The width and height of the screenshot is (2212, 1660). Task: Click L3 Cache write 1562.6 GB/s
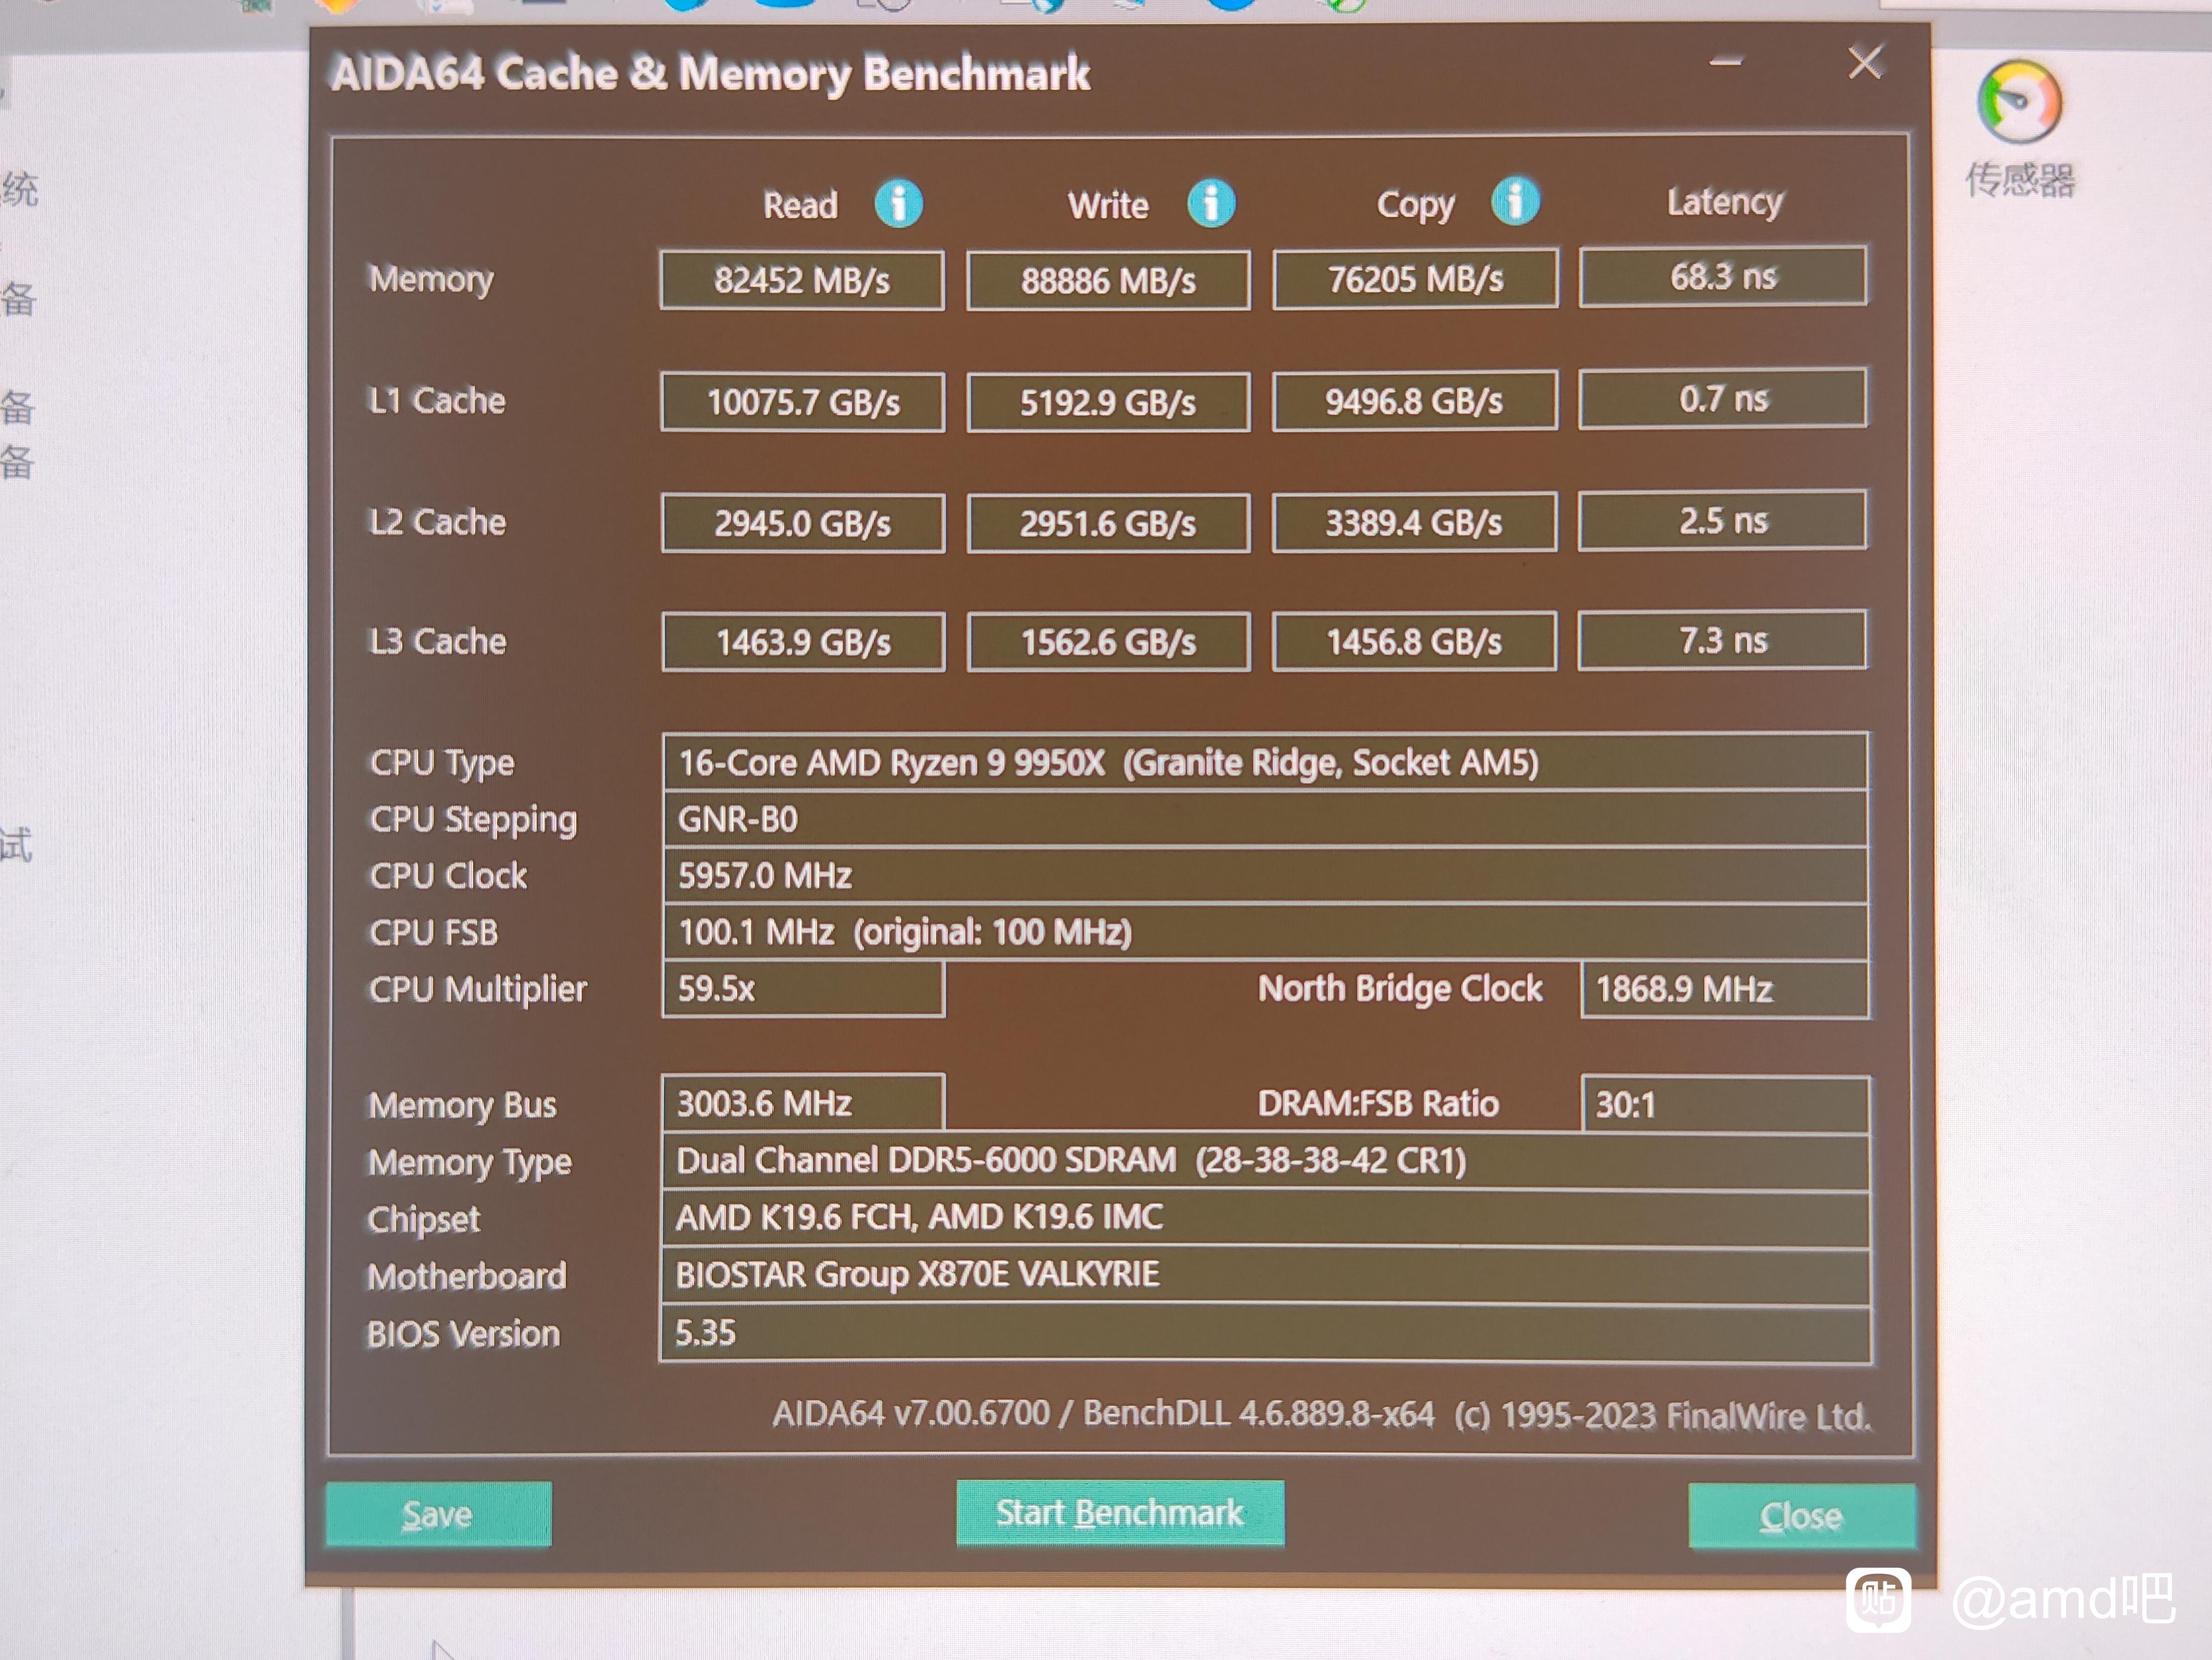tap(1108, 642)
